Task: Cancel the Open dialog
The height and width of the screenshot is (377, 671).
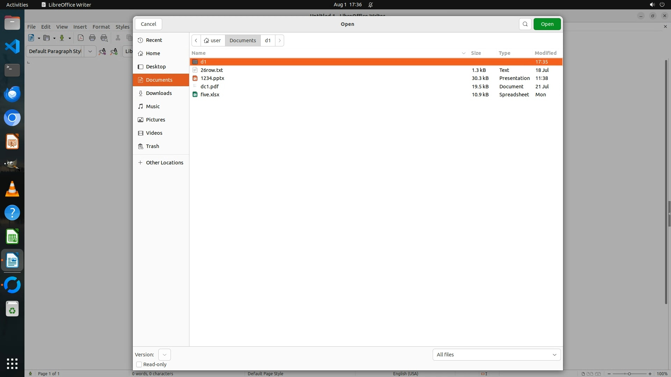Action: [x=149, y=24]
